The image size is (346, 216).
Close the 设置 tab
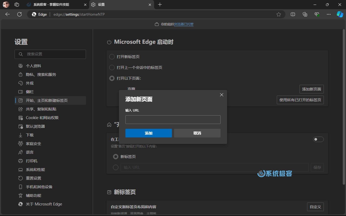point(150,5)
